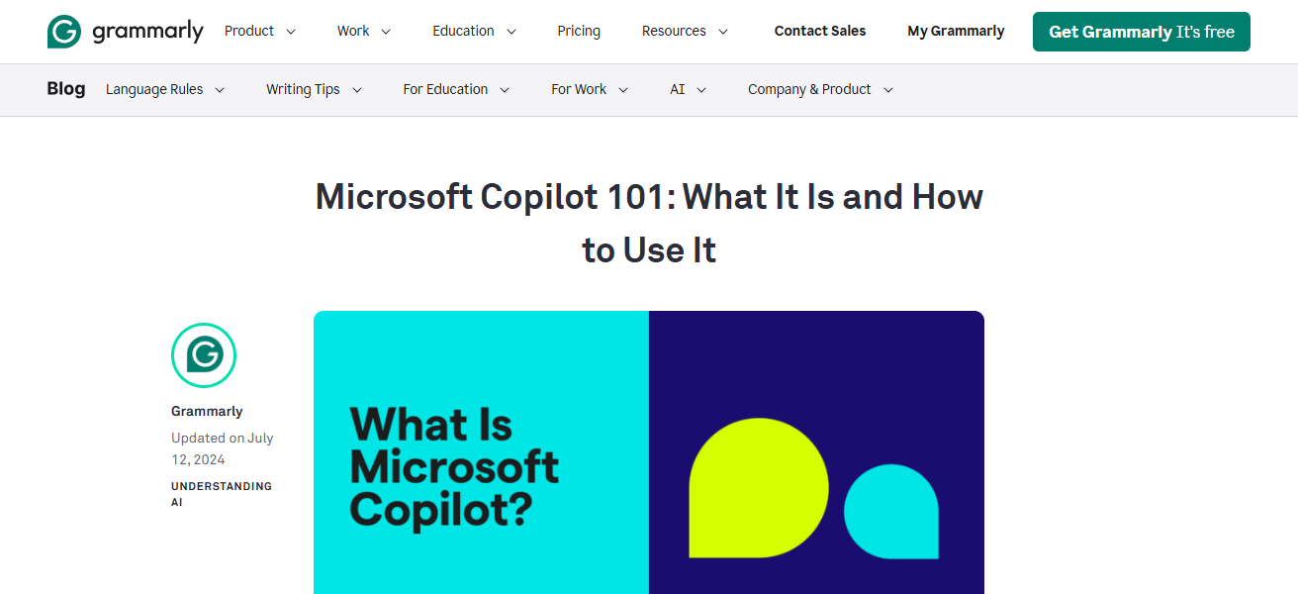Click the Grammarly logo in header
Image resolution: width=1298 pixels, height=594 pixels.
(125, 32)
